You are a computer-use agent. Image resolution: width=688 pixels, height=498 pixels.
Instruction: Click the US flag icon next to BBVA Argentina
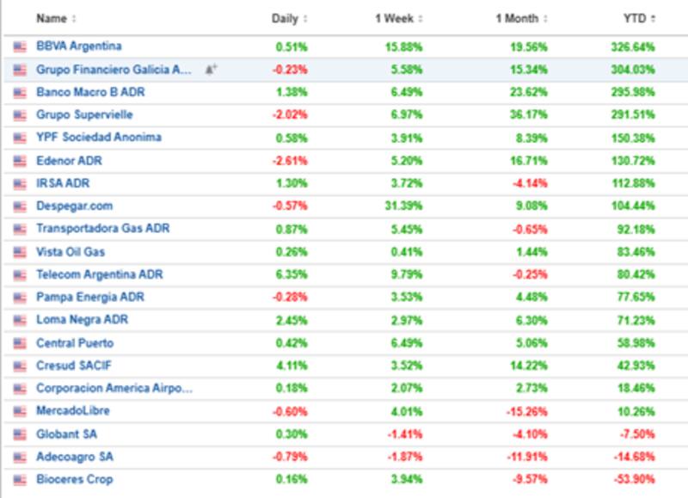[x=20, y=46]
